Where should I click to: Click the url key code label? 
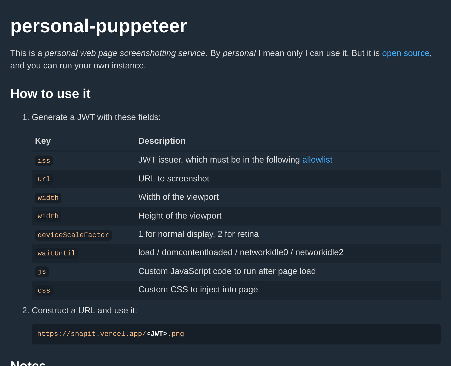44,179
